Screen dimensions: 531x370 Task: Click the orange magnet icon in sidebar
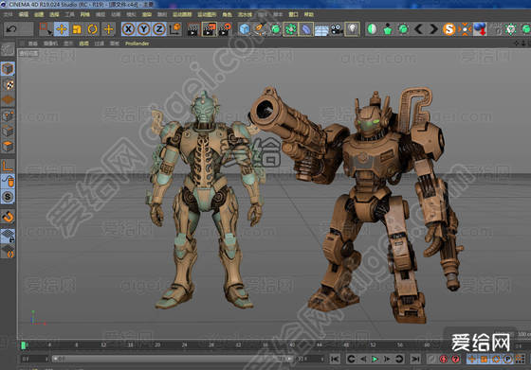point(8,217)
